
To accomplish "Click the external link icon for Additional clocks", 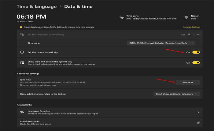I will [x=198, y=122].
